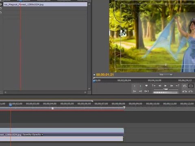Click Effect Controls scroll up arrow
The image size is (195, 146).
[x=89, y=4]
